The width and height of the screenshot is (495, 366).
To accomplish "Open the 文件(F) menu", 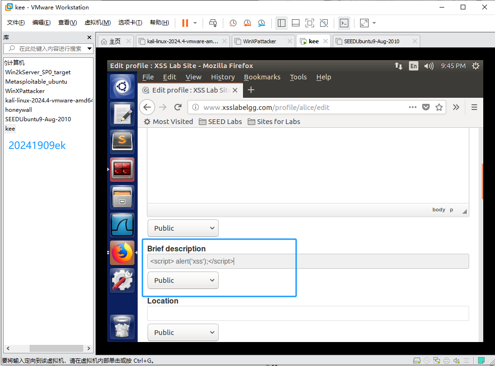I will [x=16, y=23].
